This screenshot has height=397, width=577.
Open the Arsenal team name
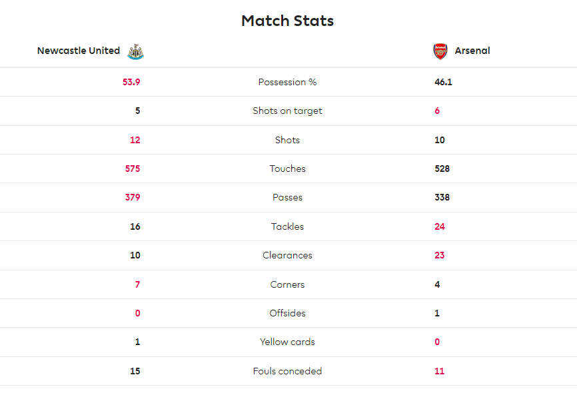[x=472, y=51]
